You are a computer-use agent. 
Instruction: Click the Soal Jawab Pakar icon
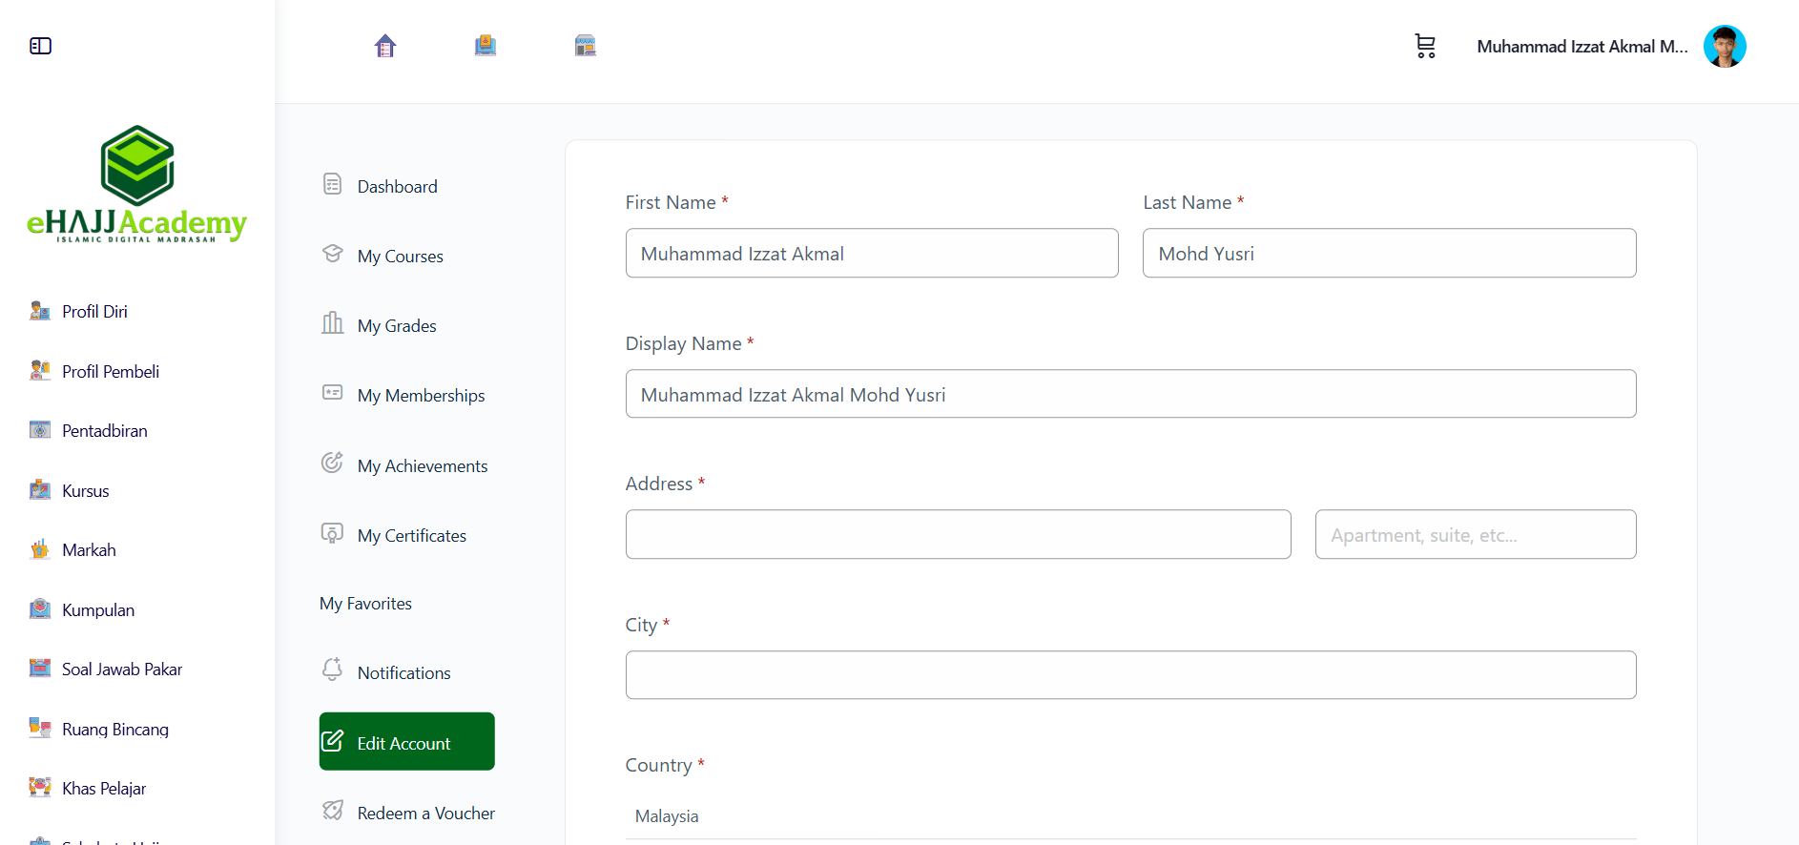click(x=40, y=669)
